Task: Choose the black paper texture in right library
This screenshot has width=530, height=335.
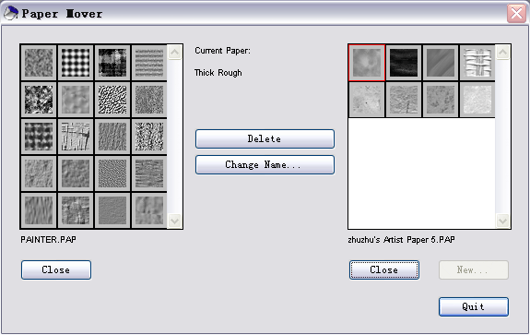Action: (404, 63)
